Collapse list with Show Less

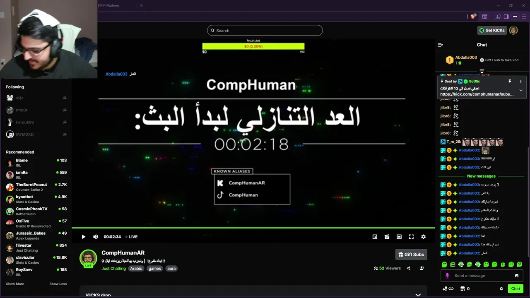point(58,284)
